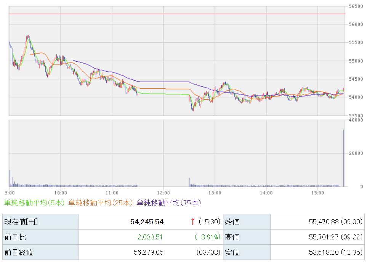Screen dimensions: 367x263
Task: Click the 56000 price axis label
Action: click(355, 24)
